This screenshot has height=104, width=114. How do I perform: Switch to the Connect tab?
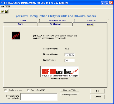click(22, 20)
